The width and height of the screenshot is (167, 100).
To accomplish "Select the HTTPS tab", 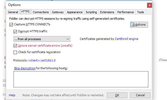I will [25, 12].
